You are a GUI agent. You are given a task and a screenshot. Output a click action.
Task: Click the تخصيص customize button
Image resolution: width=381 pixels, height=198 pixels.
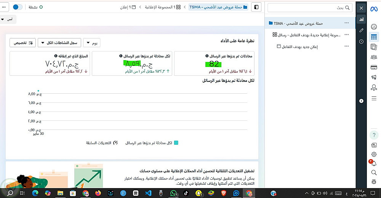[x=22, y=43]
